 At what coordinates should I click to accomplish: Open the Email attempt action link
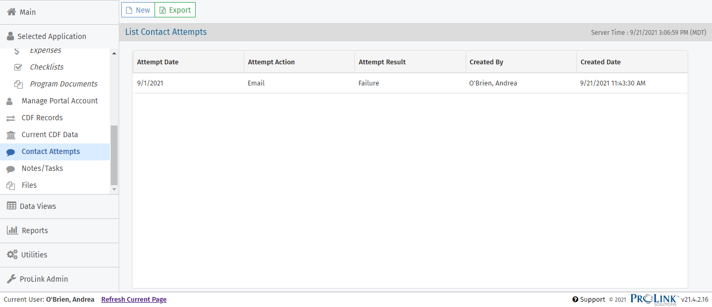[x=256, y=83]
